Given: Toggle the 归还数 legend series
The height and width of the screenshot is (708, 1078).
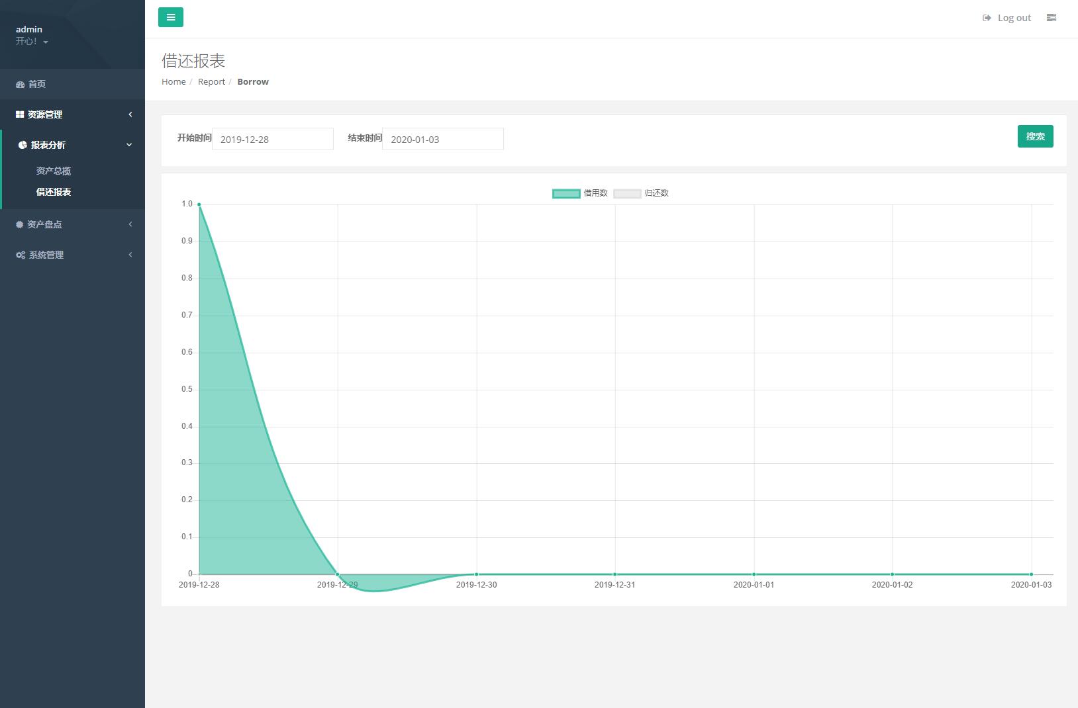Looking at the screenshot, I should [x=641, y=193].
